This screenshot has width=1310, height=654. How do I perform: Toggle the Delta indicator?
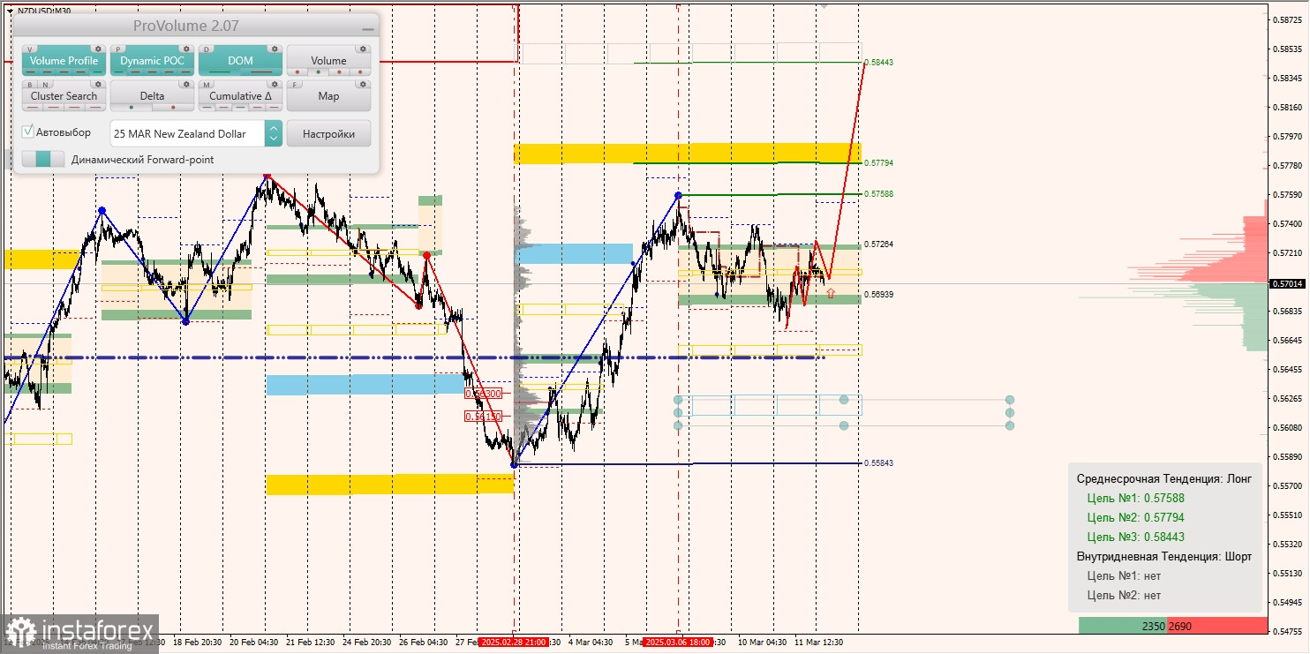click(x=152, y=96)
